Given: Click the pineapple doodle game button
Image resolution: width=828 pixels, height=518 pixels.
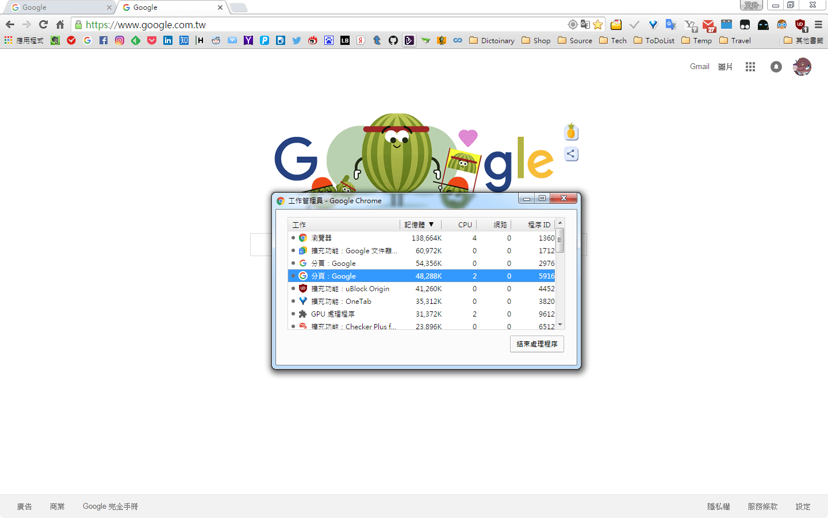Looking at the screenshot, I should pyautogui.click(x=571, y=131).
